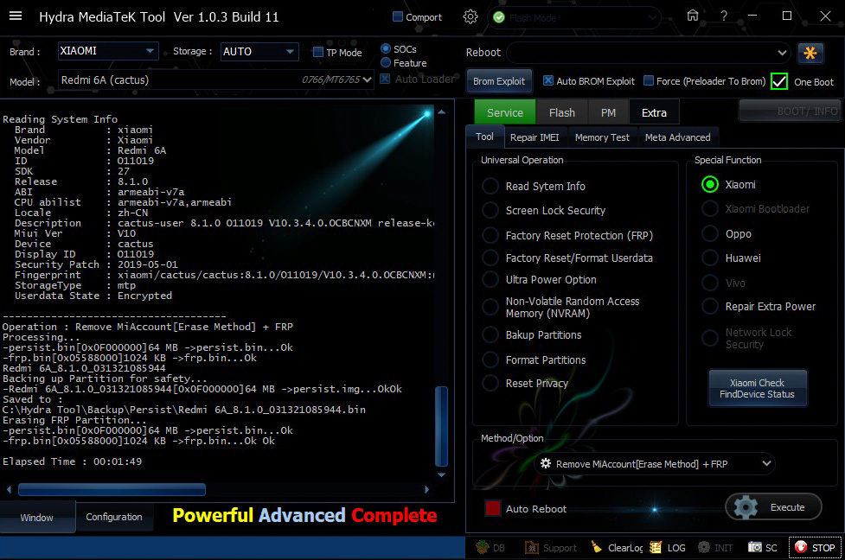Click the home icon in title bar

pos(692,16)
